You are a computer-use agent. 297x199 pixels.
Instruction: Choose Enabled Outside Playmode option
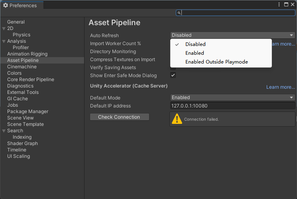[x=221, y=62]
